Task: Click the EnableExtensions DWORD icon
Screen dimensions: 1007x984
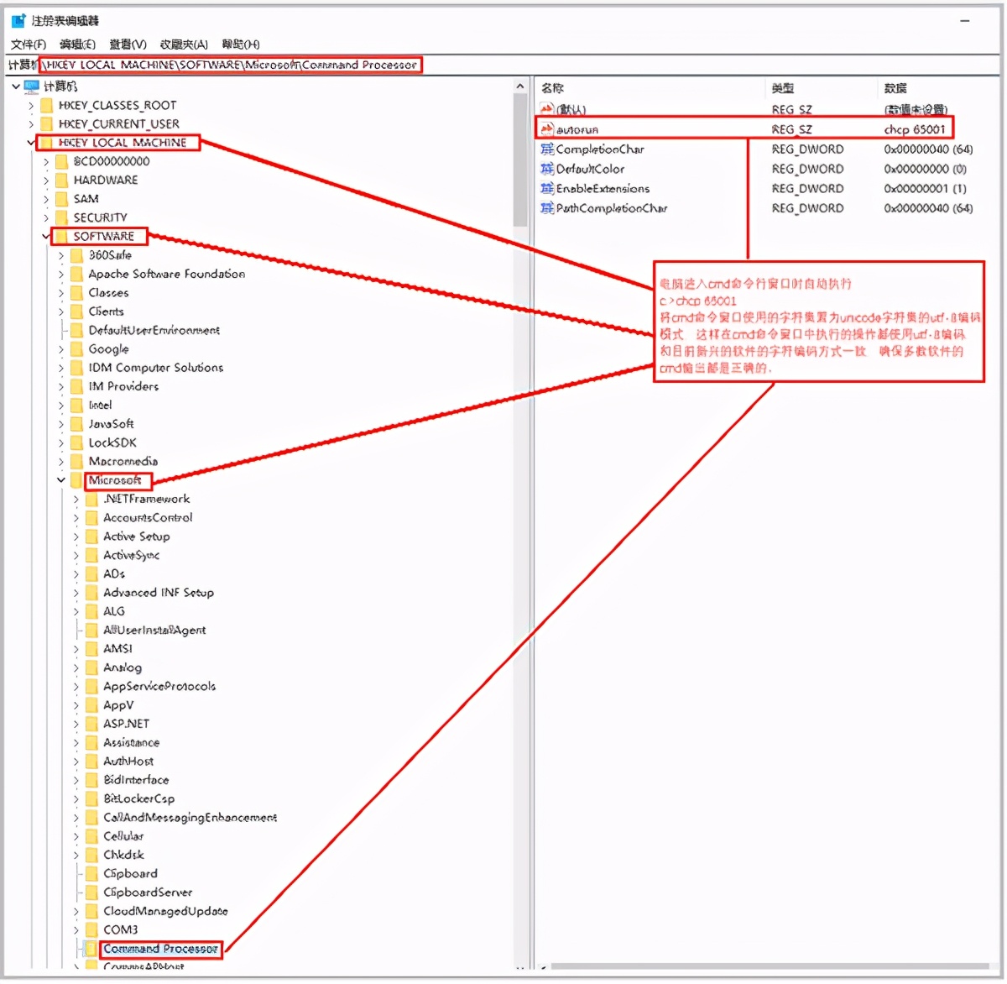Action: click(547, 189)
